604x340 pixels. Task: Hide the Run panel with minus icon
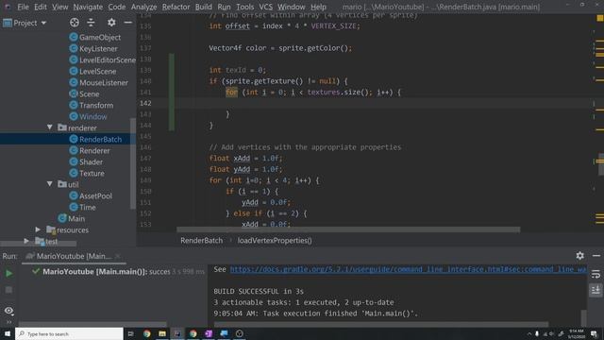(596, 256)
